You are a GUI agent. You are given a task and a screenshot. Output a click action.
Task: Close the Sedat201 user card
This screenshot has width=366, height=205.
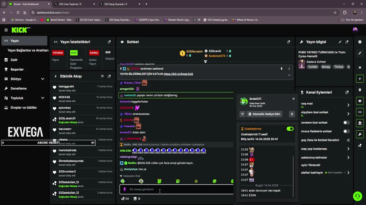click(293, 99)
